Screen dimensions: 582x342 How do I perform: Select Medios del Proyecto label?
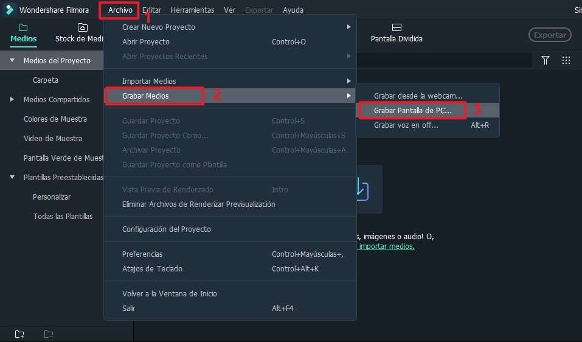click(57, 60)
